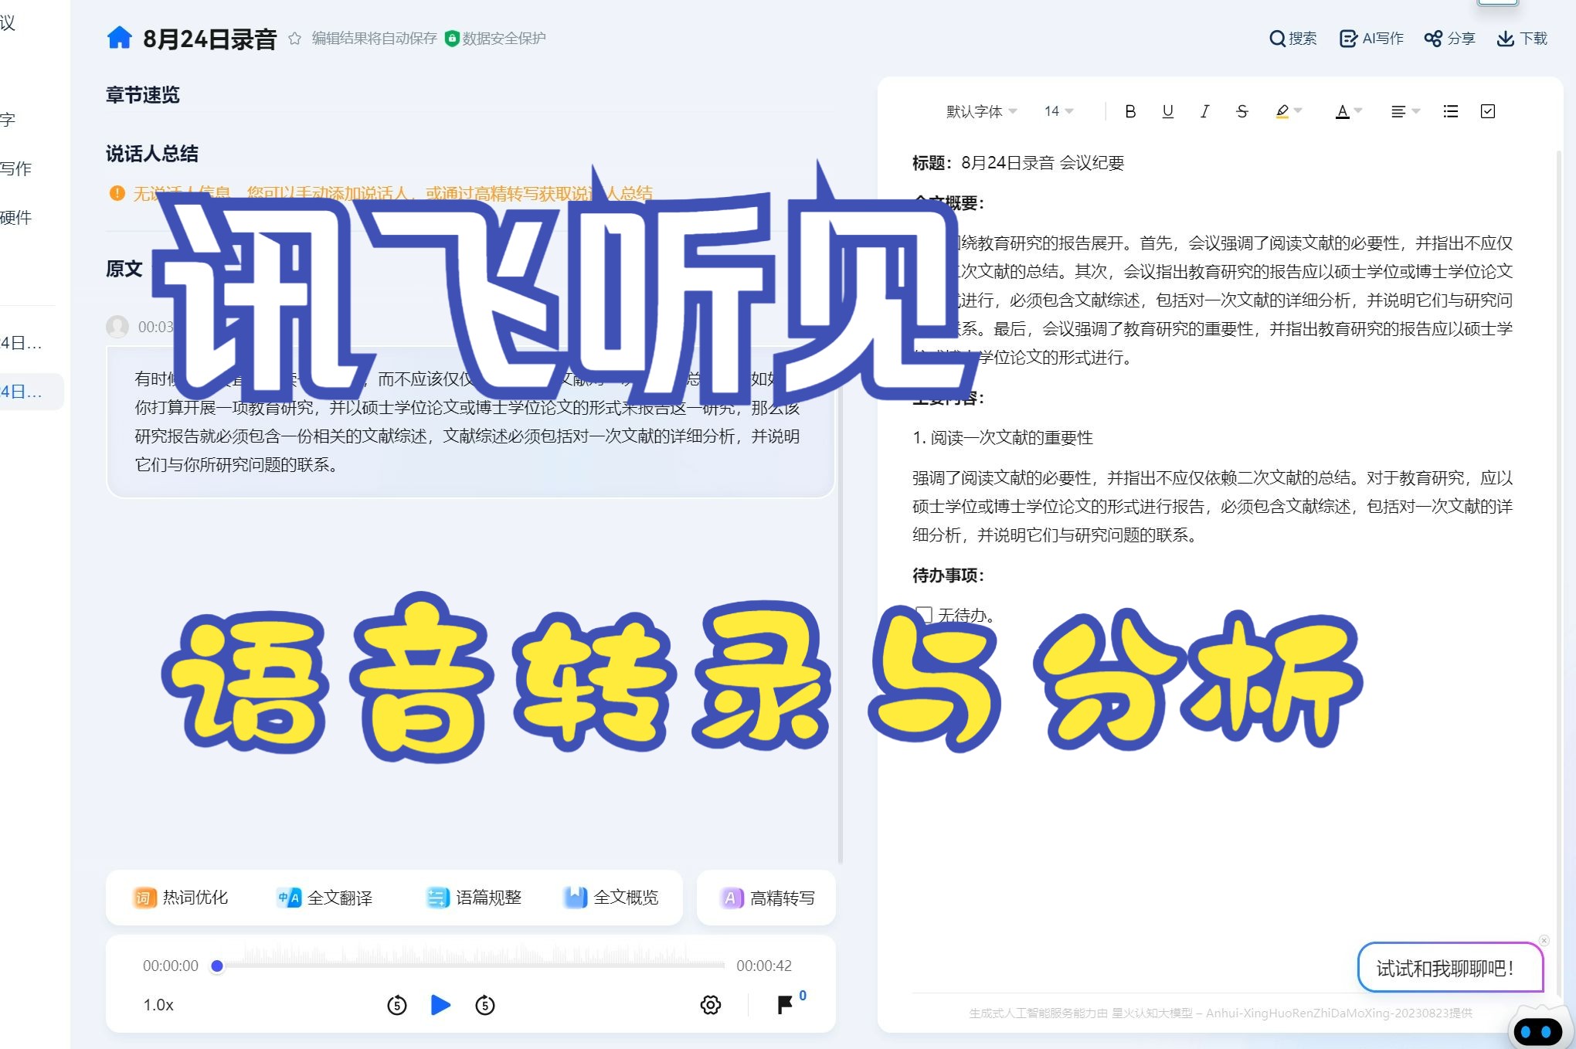1576x1049 pixels.
Task: Open the 写作 sidebar menu
Action: pyautogui.click(x=16, y=168)
